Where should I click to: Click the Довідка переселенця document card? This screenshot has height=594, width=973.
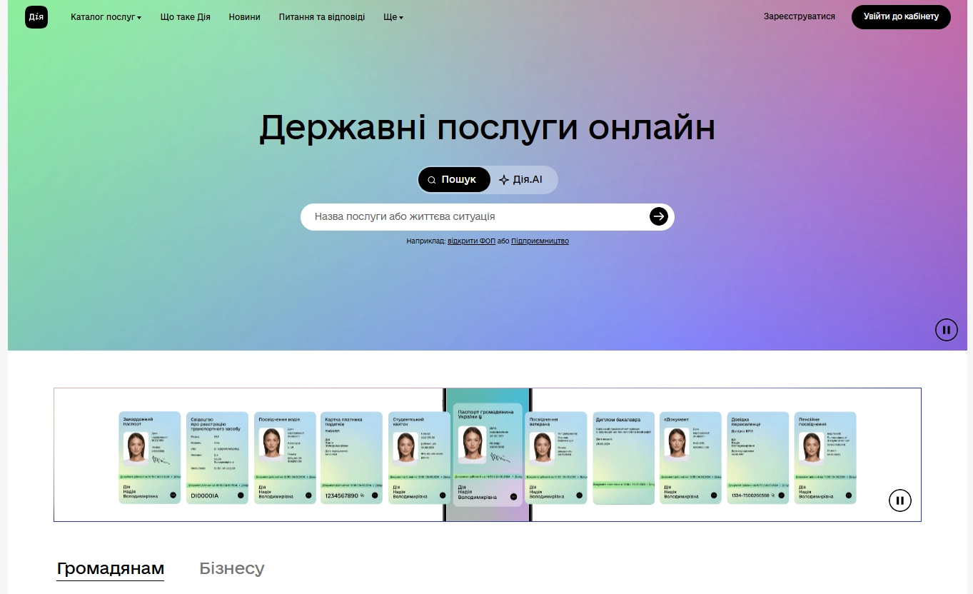point(758,458)
